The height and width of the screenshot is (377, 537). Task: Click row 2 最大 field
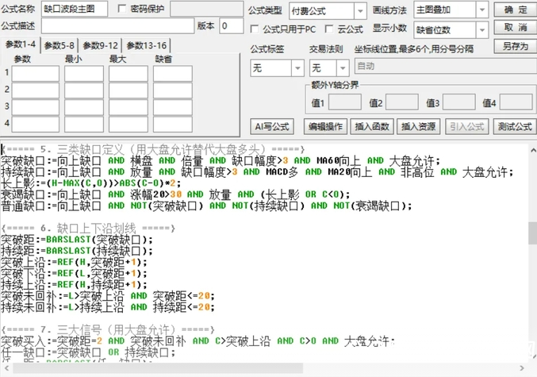pyautogui.click(x=128, y=90)
